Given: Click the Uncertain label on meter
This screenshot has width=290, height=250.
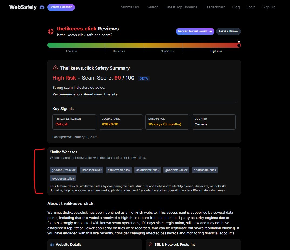Looking at the screenshot, I should [x=119, y=51].
